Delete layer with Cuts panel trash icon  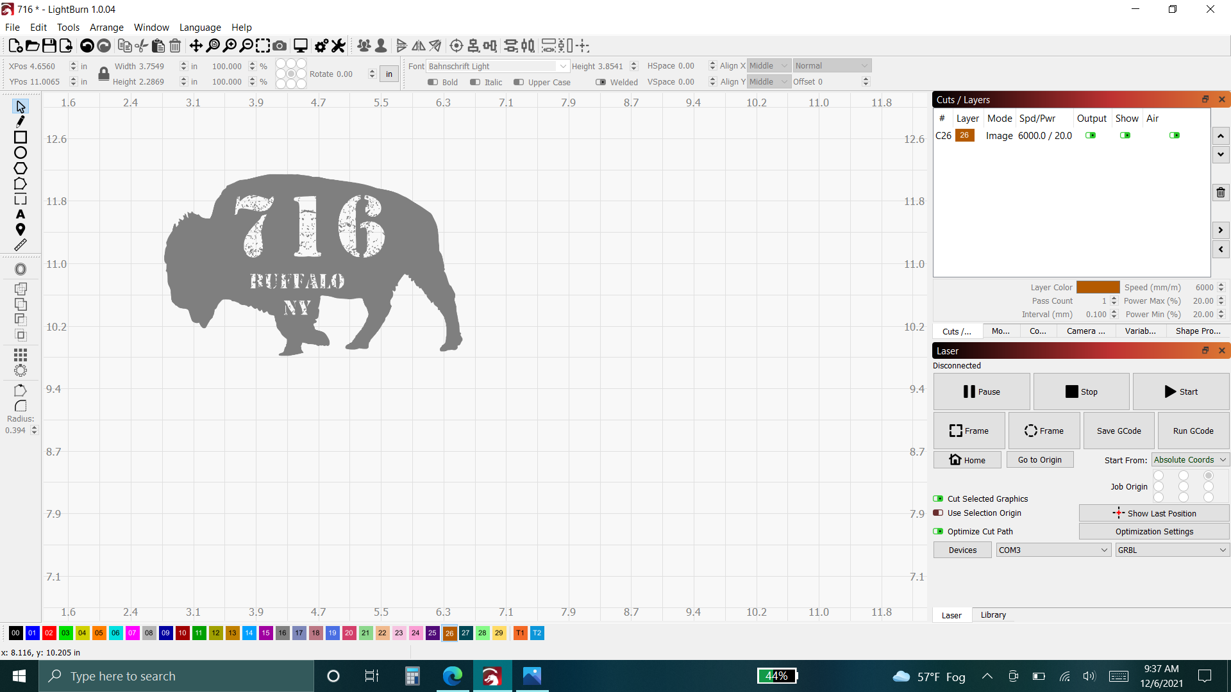click(x=1221, y=193)
